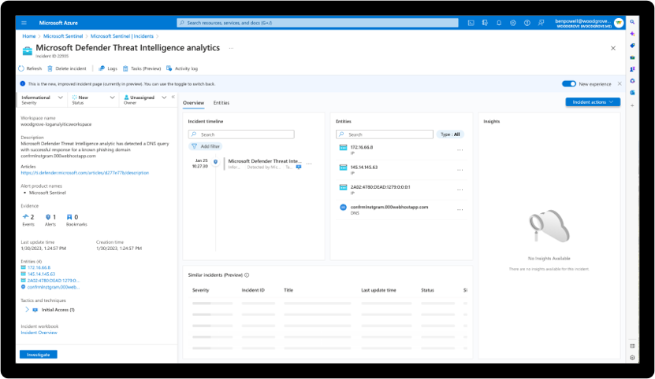Open ellipsis menu for the IPv6 entity 2A02:4780:DEAD:1279:0:0:0:1
Screen dimensions: 655x379
[x=460, y=189]
